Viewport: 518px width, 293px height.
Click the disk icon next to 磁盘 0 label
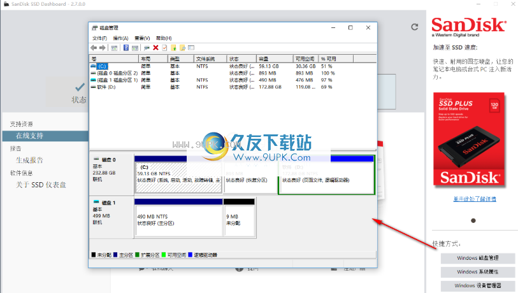point(96,159)
